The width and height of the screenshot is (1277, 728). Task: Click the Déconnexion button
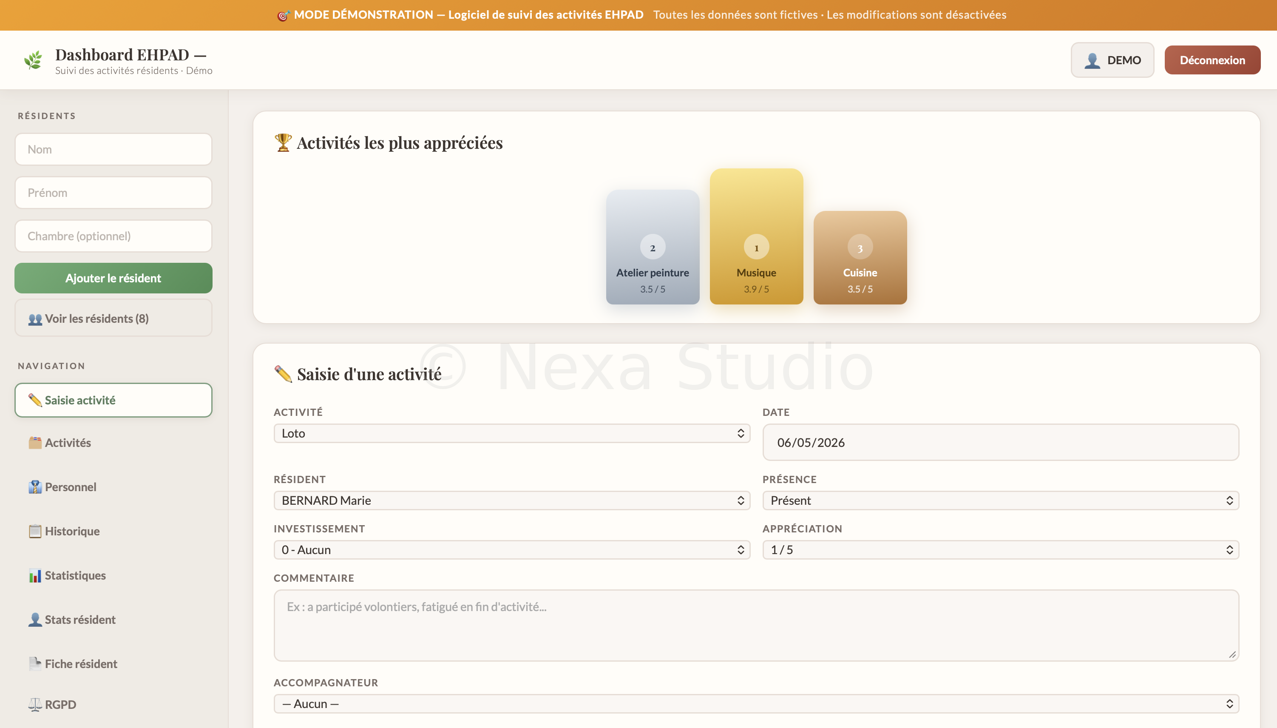1212,60
